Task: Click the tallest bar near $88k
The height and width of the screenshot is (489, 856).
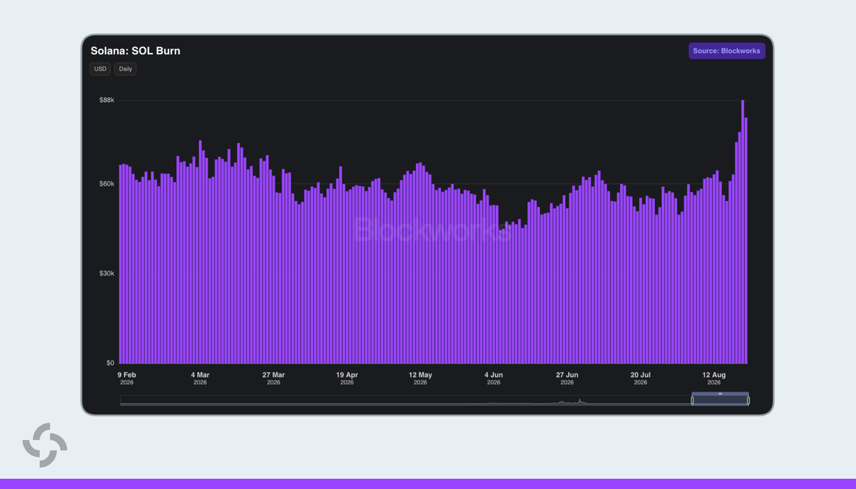Action: click(743, 232)
